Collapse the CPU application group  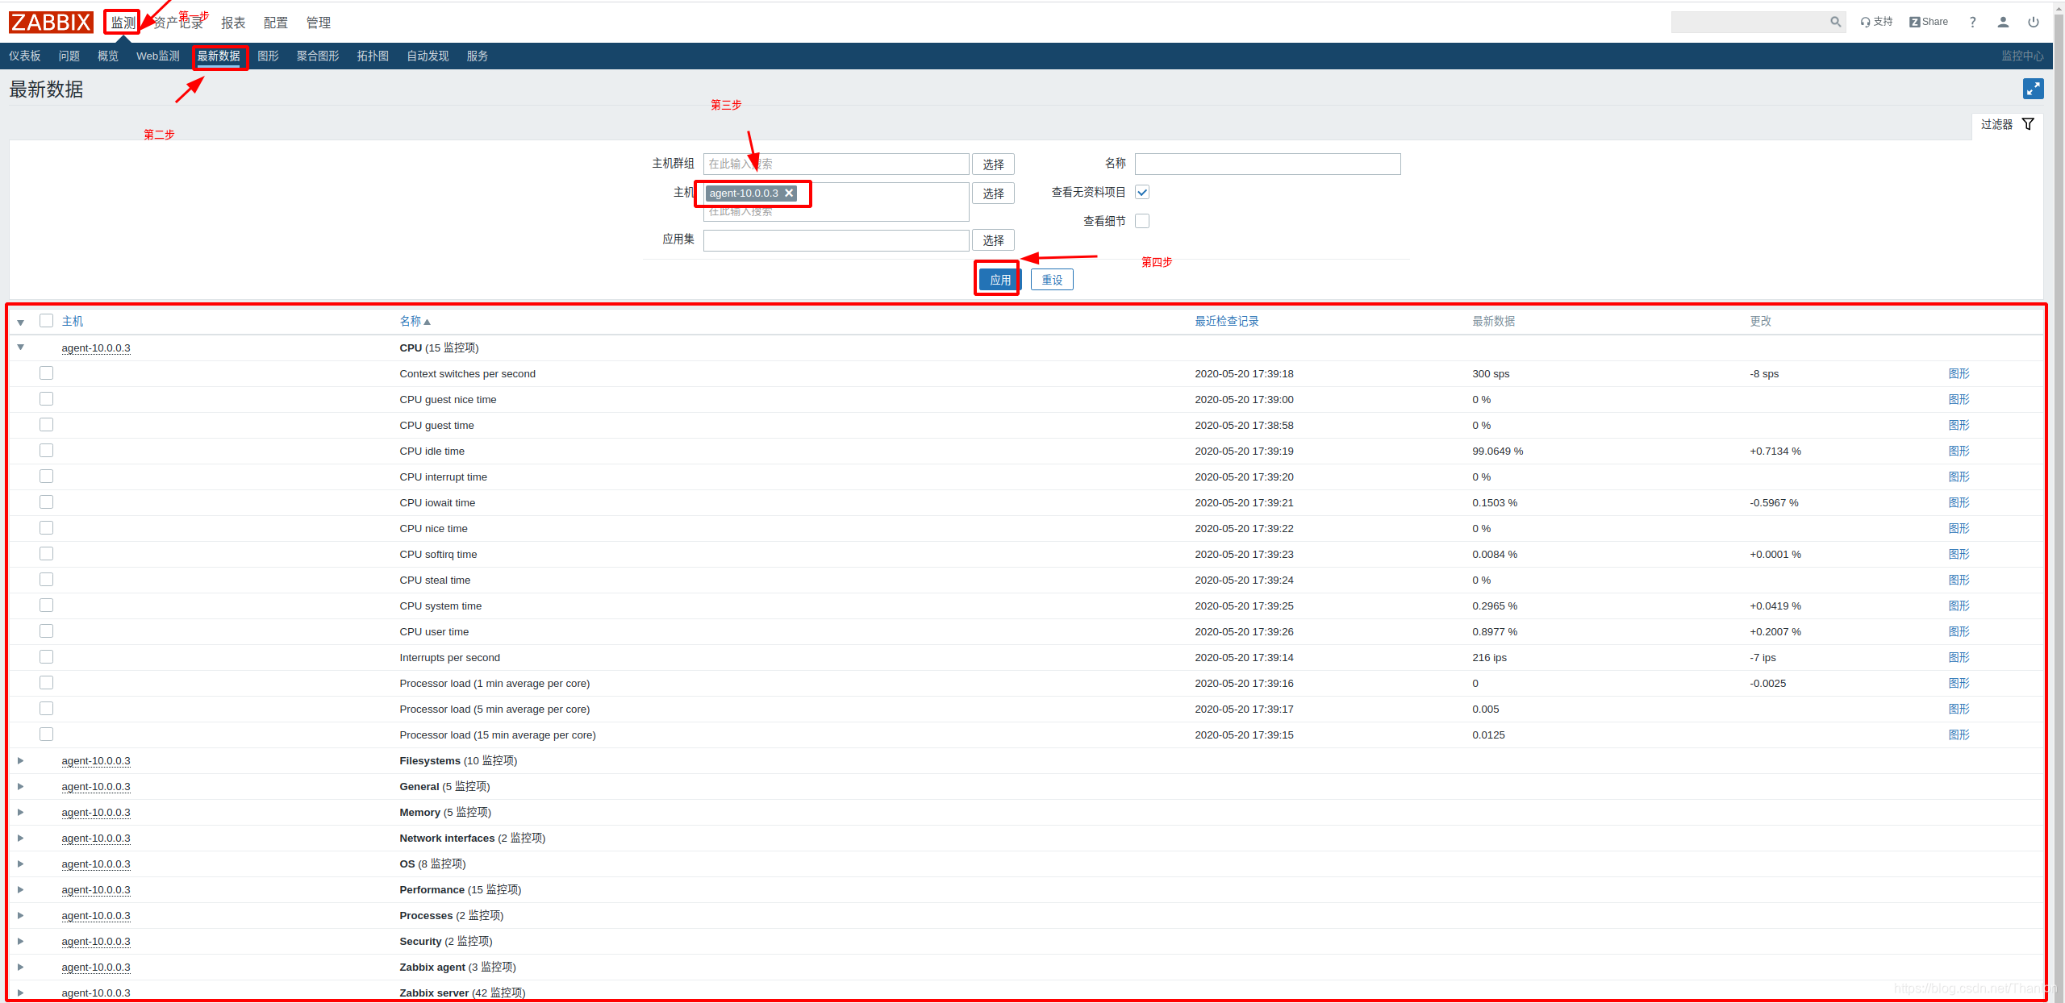point(21,348)
